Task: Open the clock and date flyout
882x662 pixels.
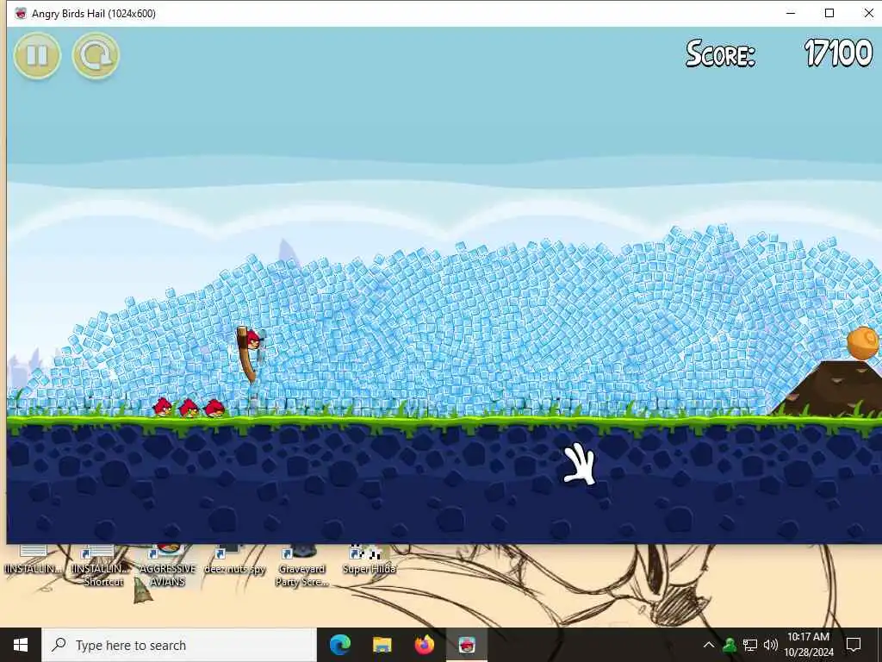Action: 809,645
